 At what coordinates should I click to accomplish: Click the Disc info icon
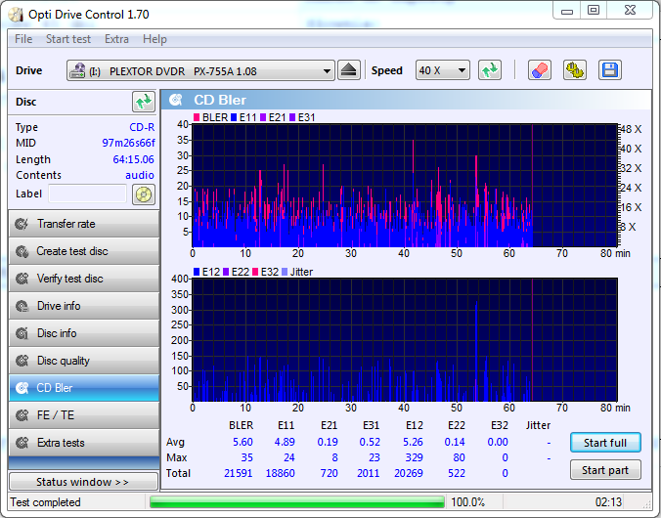coord(22,333)
